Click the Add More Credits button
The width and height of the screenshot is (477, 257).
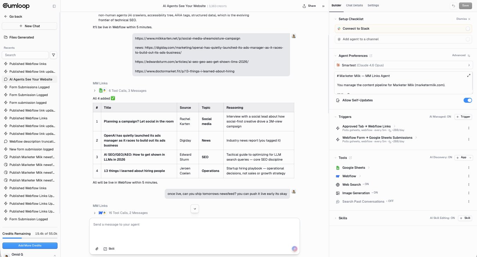click(x=30, y=246)
